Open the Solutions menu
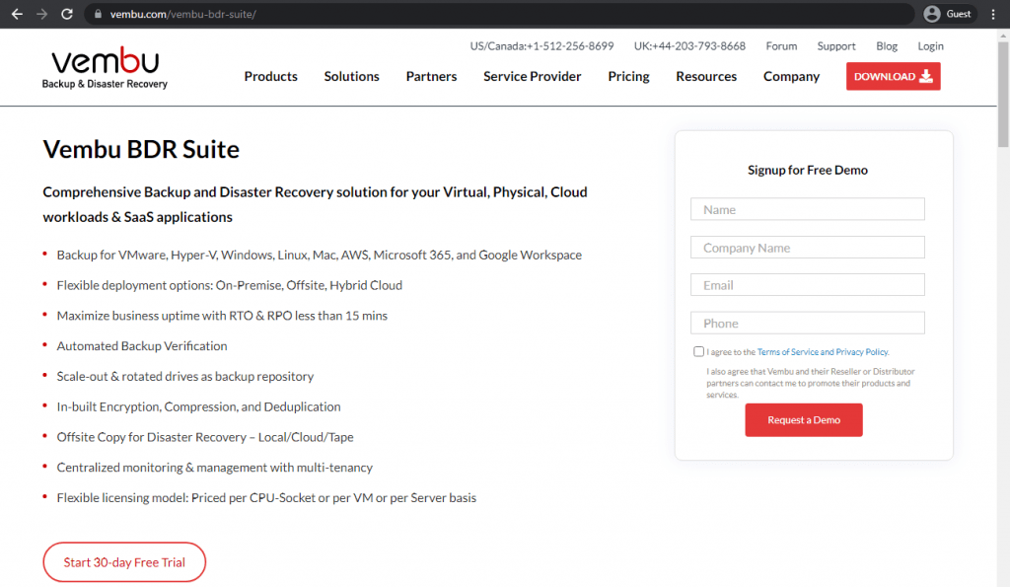1010x587 pixels. coord(352,76)
